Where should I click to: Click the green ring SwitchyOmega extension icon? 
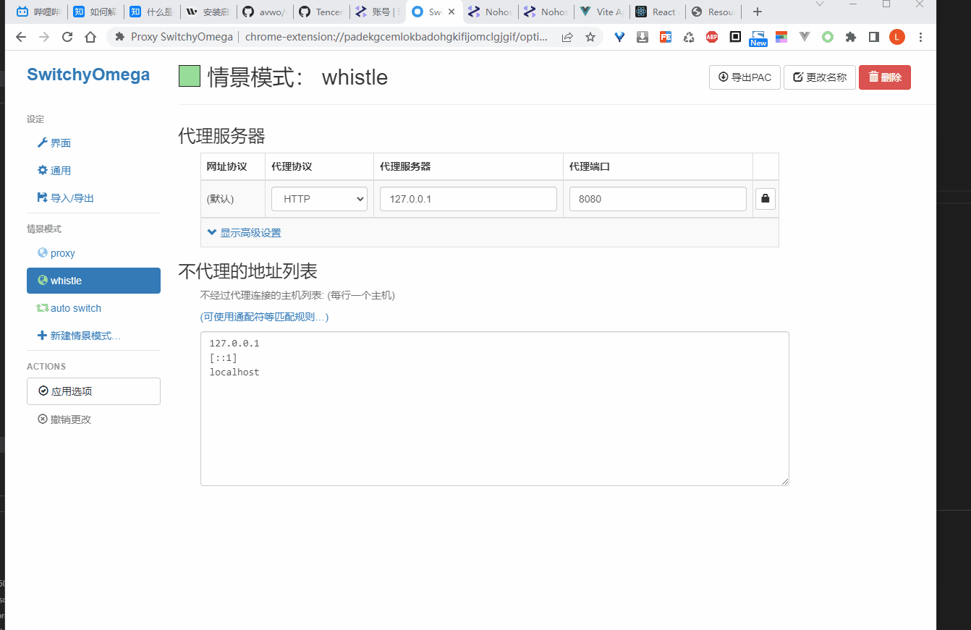tap(828, 37)
